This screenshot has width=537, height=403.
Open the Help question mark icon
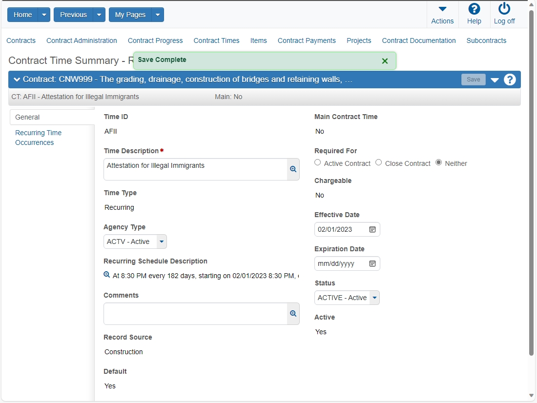pos(474,9)
